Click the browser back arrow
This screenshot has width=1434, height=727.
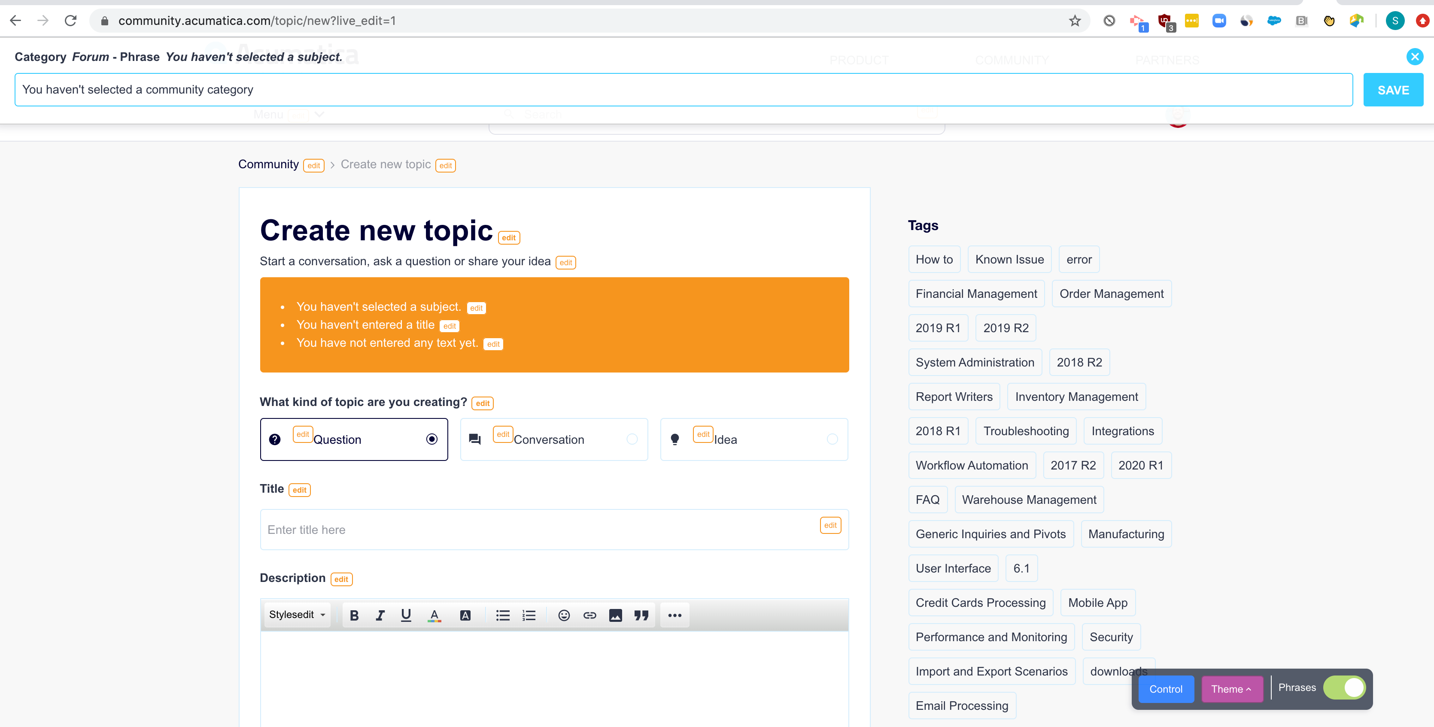pyautogui.click(x=15, y=21)
